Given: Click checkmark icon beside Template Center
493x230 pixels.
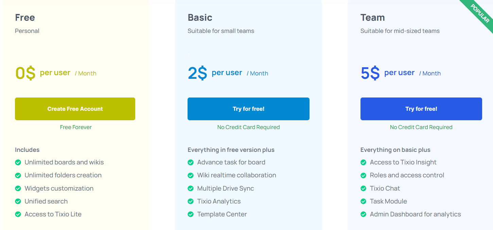Looking at the screenshot, I should (x=191, y=214).
